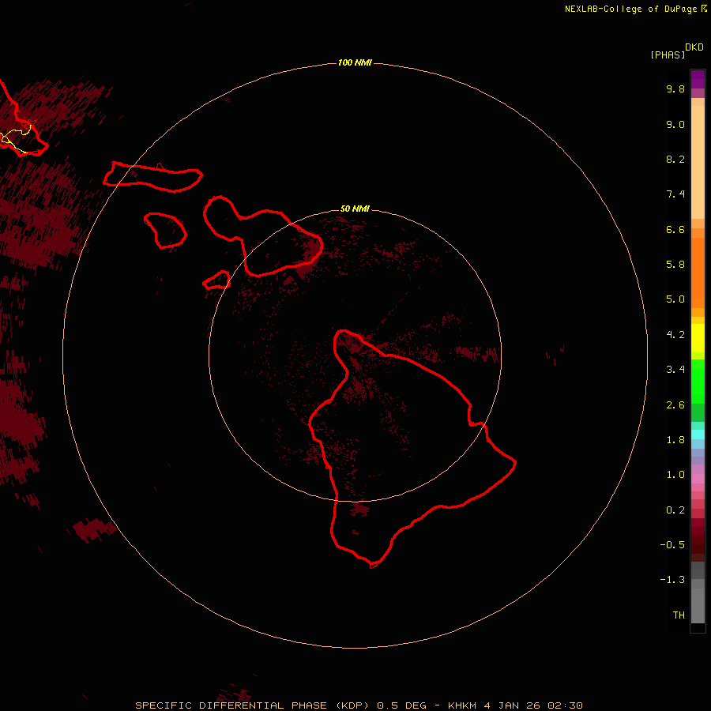Click the NEXLAB-College of DuPage label
This screenshot has height=711, width=711.
[x=631, y=9]
